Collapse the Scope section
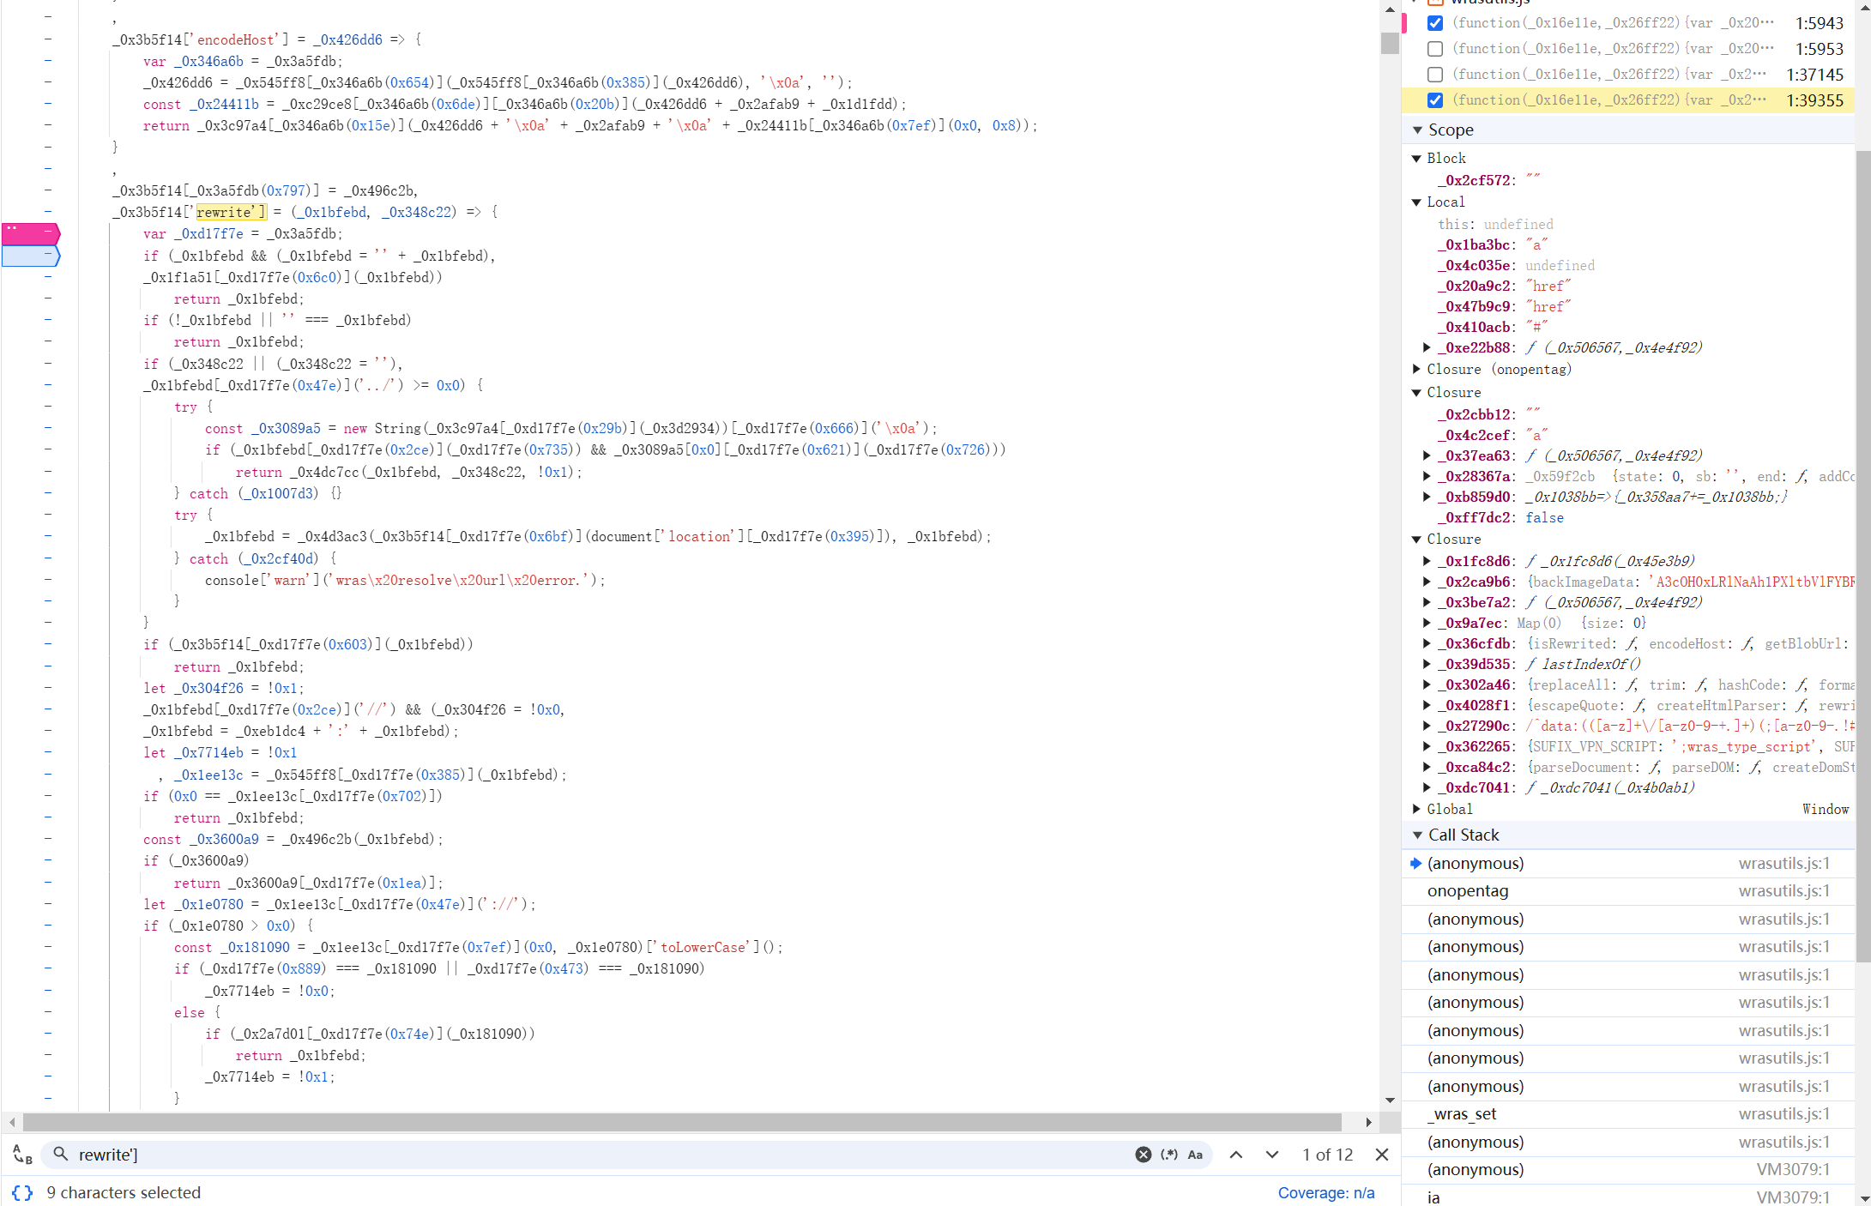Screen dimensions: 1871x1206 coord(1417,130)
